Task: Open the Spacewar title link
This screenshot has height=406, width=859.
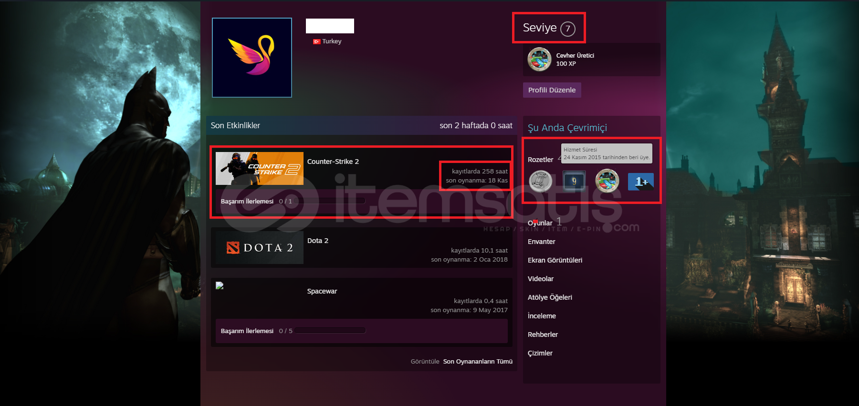Action: [x=322, y=291]
